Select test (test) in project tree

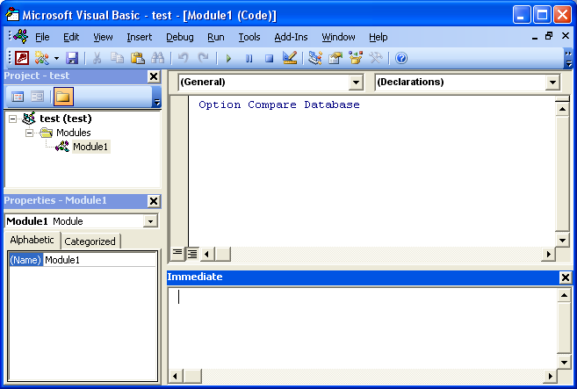tap(66, 119)
